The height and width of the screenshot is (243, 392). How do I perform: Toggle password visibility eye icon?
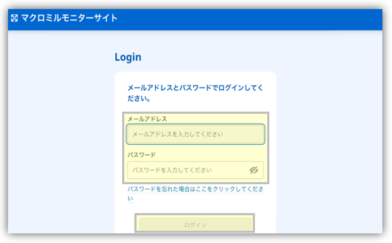pyautogui.click(x=254, y=170)
